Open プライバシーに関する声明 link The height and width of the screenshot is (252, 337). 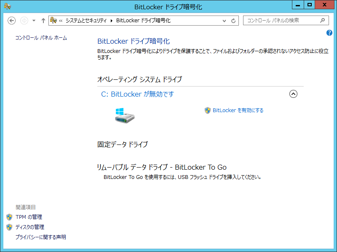40,237
